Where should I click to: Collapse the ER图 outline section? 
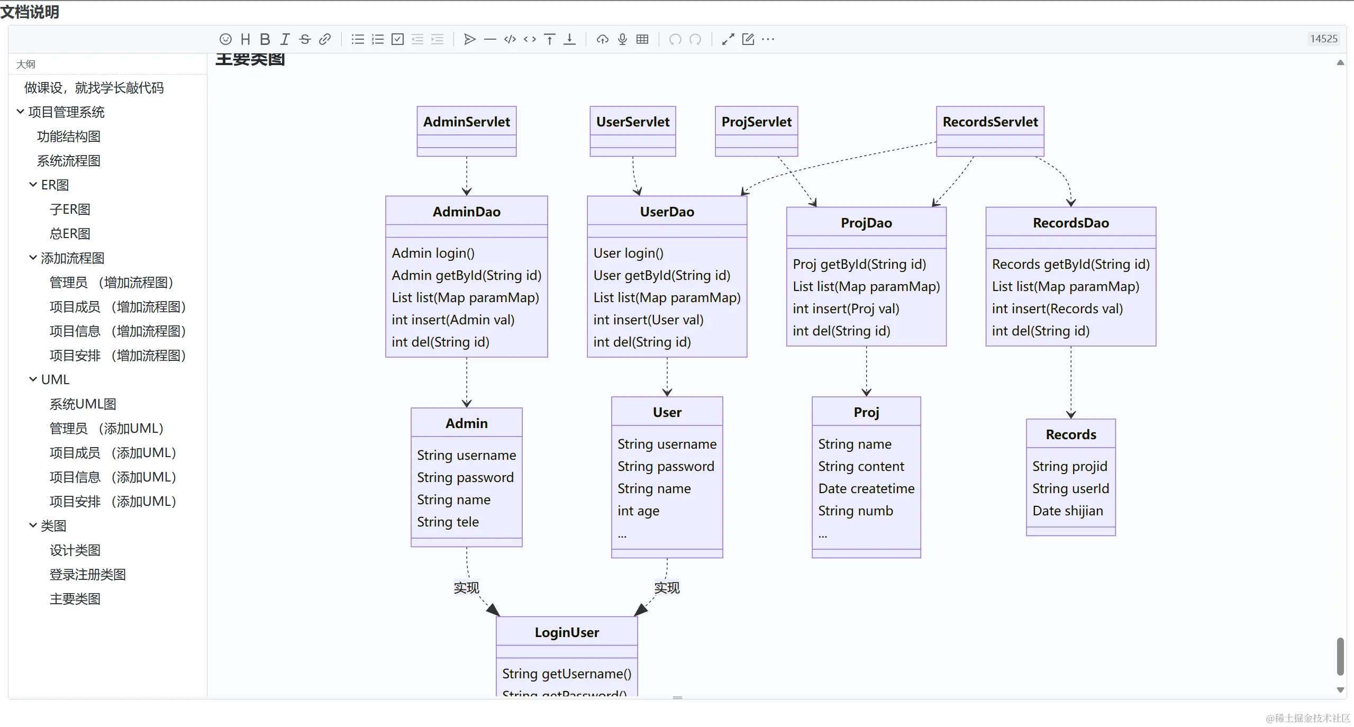(33, 185)
